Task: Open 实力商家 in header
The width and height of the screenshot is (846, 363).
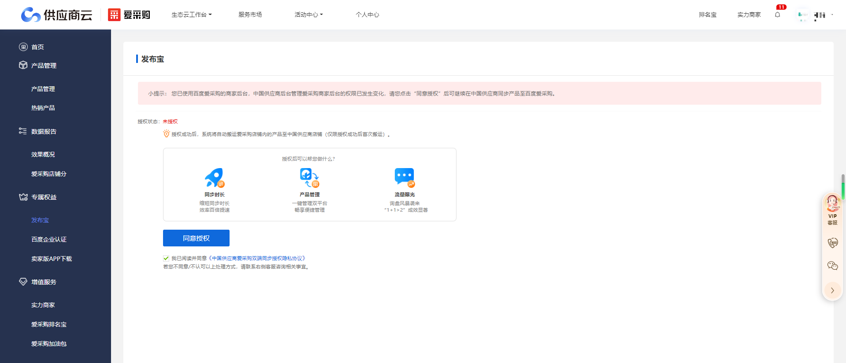Action: (749, 15)
